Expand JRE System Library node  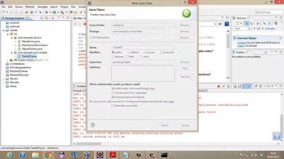click(8, 60)
